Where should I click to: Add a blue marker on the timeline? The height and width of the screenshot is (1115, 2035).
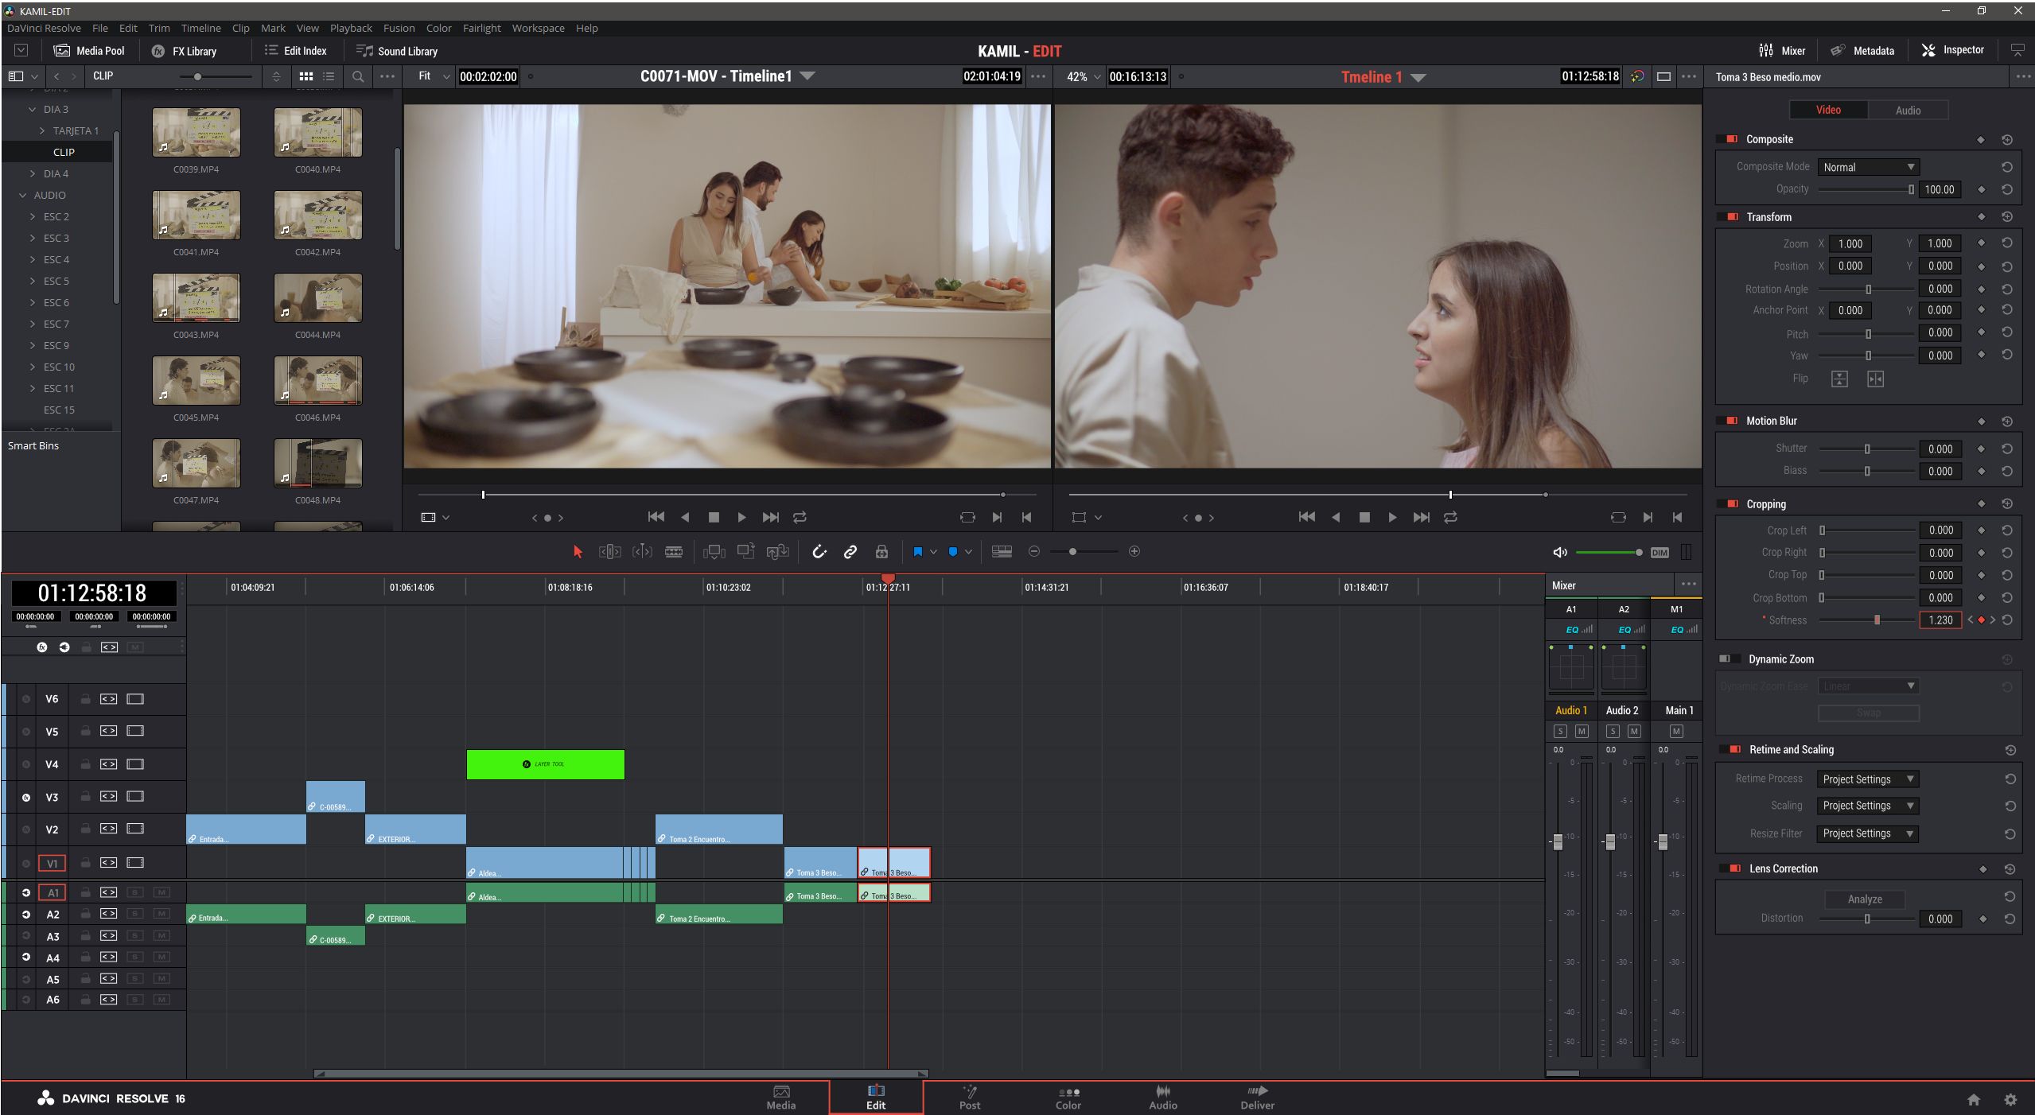coord(953,551)
